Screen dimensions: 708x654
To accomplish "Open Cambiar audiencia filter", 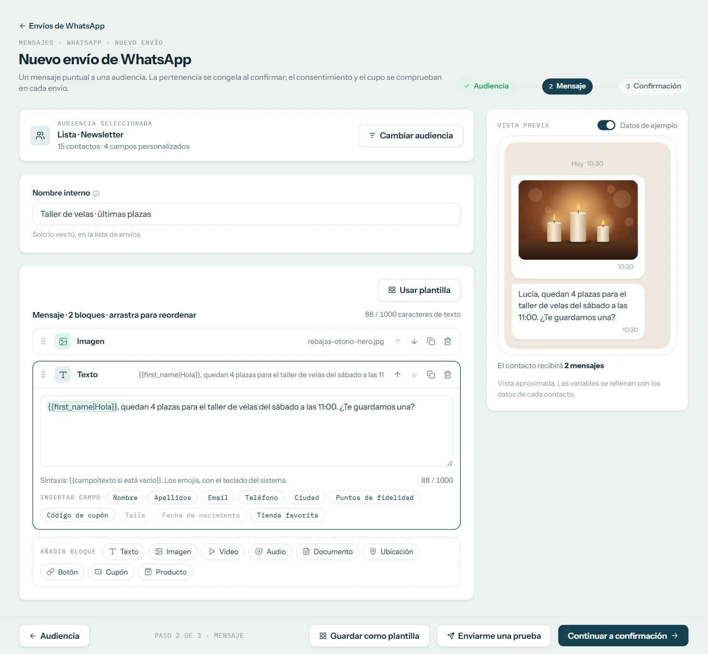I will coord(411,136).
